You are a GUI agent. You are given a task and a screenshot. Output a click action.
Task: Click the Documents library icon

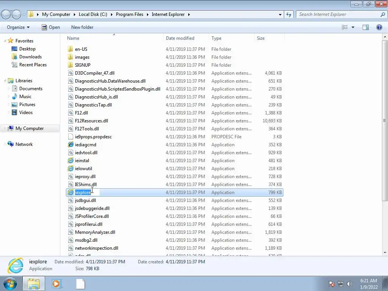click(14, 88)
